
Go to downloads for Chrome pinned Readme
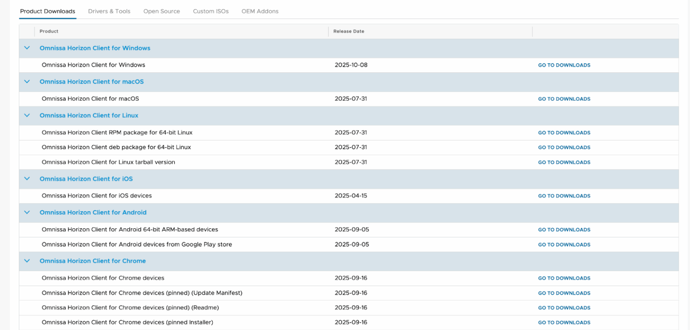(564, 308)
